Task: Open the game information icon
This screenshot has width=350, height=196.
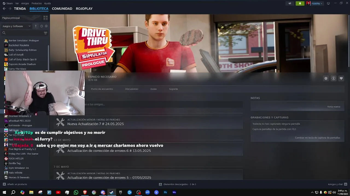Action: coord(334,78)
